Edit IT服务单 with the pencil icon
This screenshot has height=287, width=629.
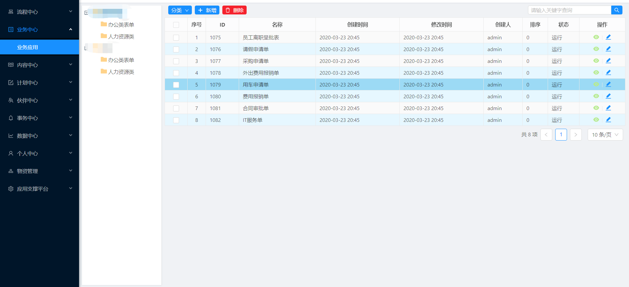[608, 120]
